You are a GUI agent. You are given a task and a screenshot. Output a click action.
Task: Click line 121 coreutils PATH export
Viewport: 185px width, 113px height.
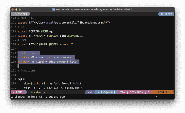click(64, 23)
